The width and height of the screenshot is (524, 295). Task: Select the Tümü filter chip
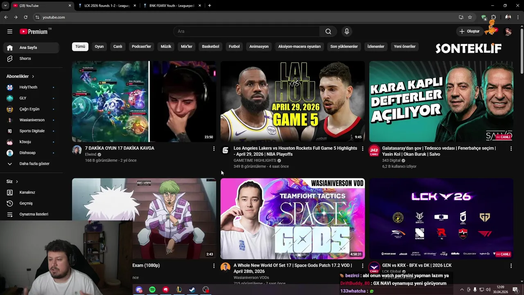click(80, 46)
